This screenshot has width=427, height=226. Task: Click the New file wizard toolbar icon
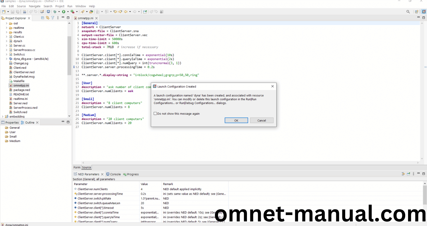pos(4,12)
